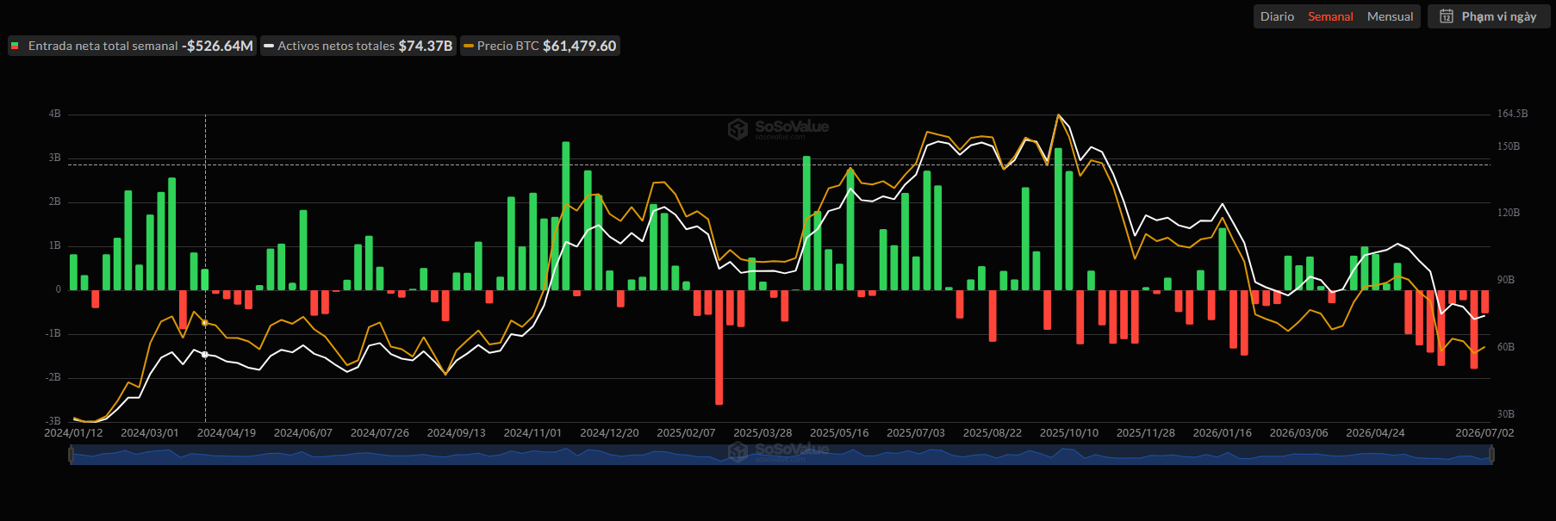Click the orange line marker of Precio BTC

(x=469, y=46)
